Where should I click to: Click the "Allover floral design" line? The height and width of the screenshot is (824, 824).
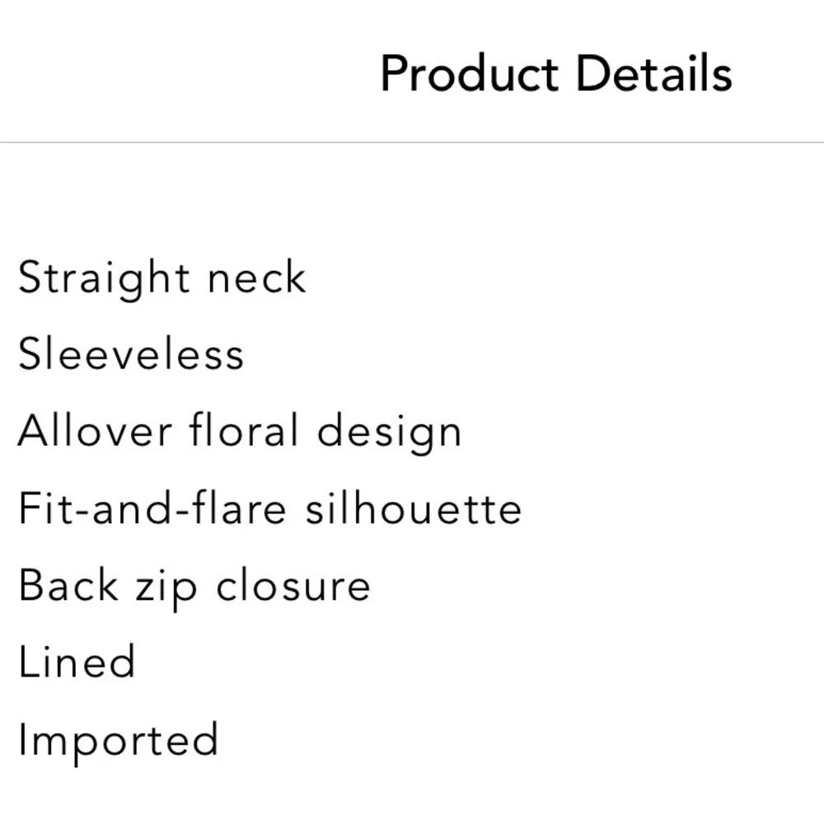tap(239, 432)
